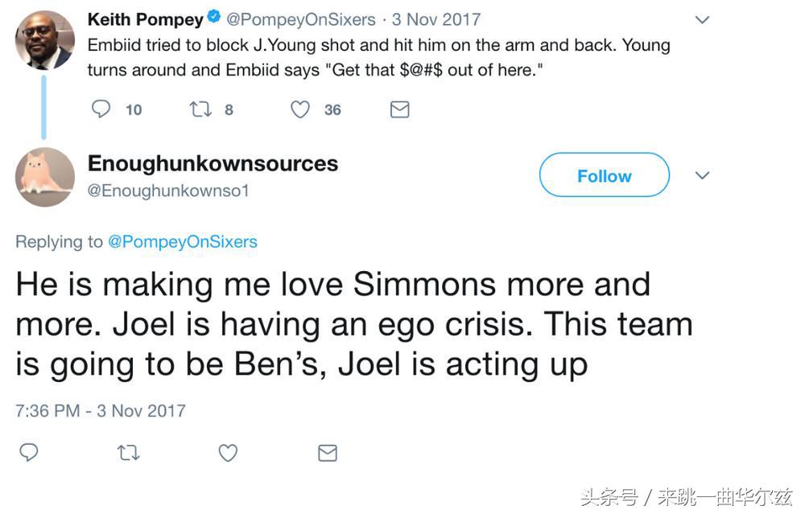Reply to Enoughunkownsources' tweet
This screenshot has height=514, width=805.
[29, 453]
